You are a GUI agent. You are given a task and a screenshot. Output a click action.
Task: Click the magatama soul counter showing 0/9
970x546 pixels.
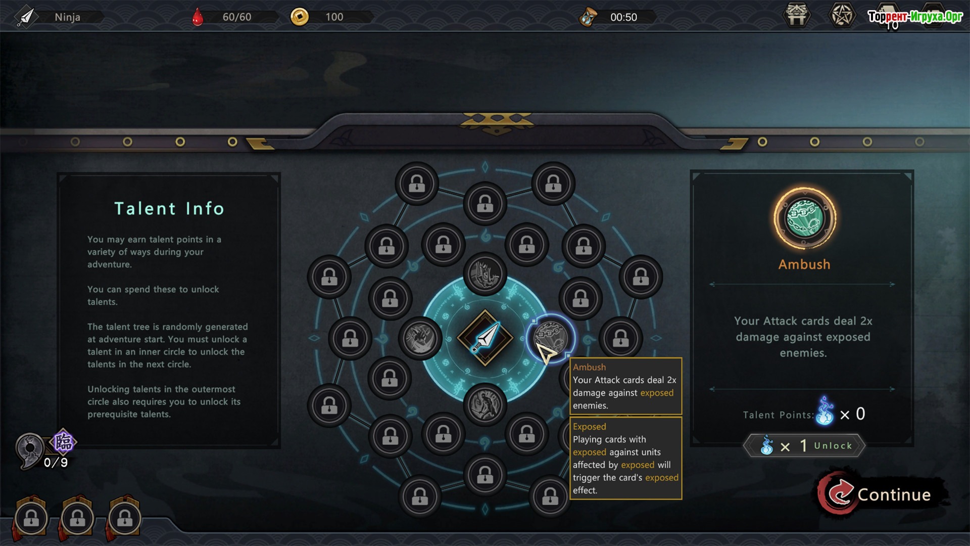tap(31, 450)
